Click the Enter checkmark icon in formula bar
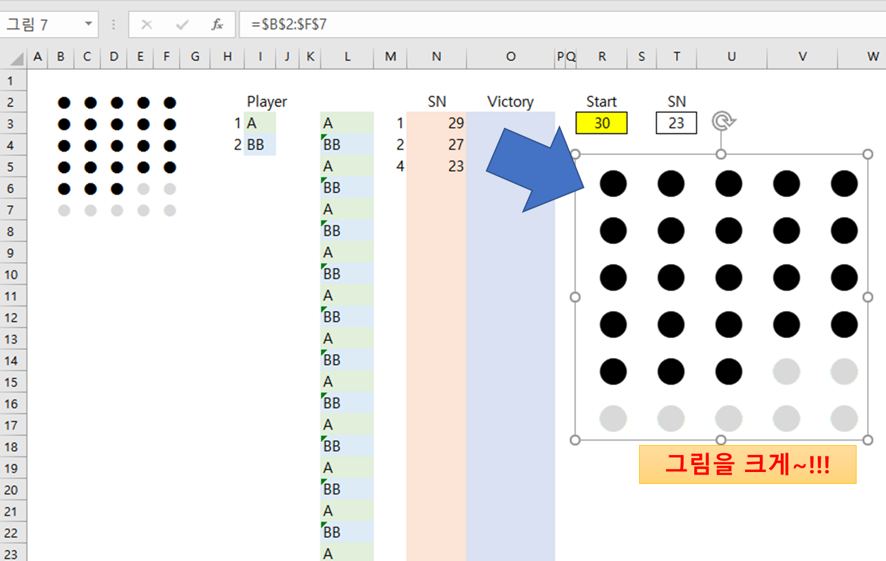This screenshot has height=561, width=886. pos(182,24)
